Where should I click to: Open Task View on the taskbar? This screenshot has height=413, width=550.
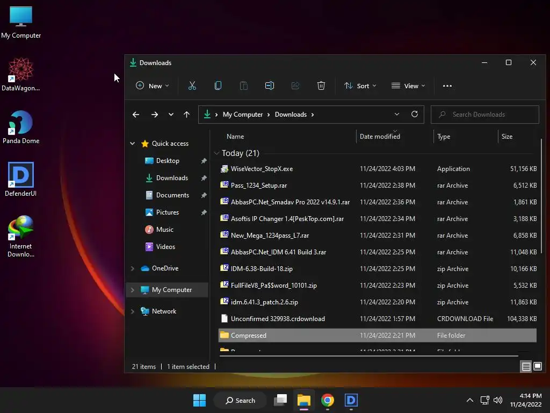click(280, 400)
